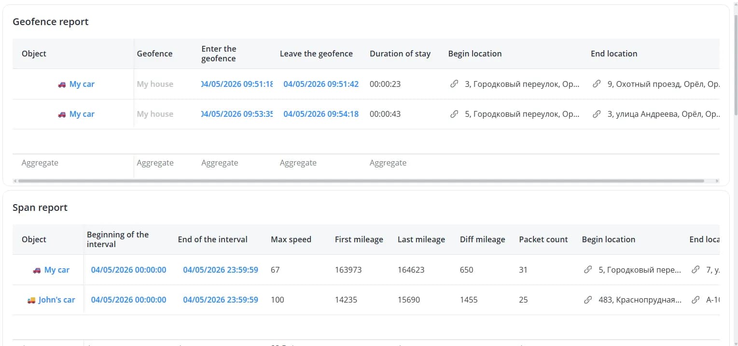The width and height of the screenshot is (738, 346).
Task: Click 04/05/2026 00:00:00 in My car span row
Action: pos(128,270)
